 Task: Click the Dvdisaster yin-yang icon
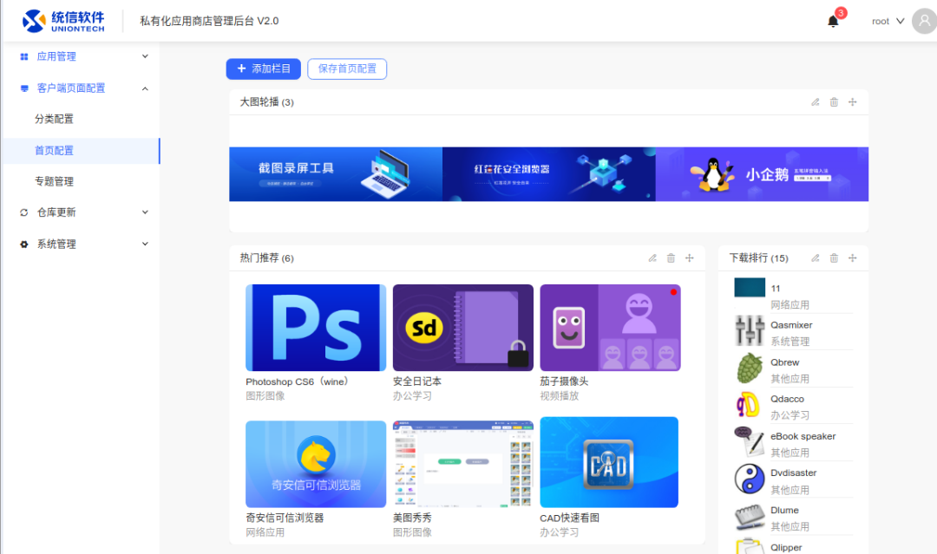pyautogui.click(x=750, y=479)
